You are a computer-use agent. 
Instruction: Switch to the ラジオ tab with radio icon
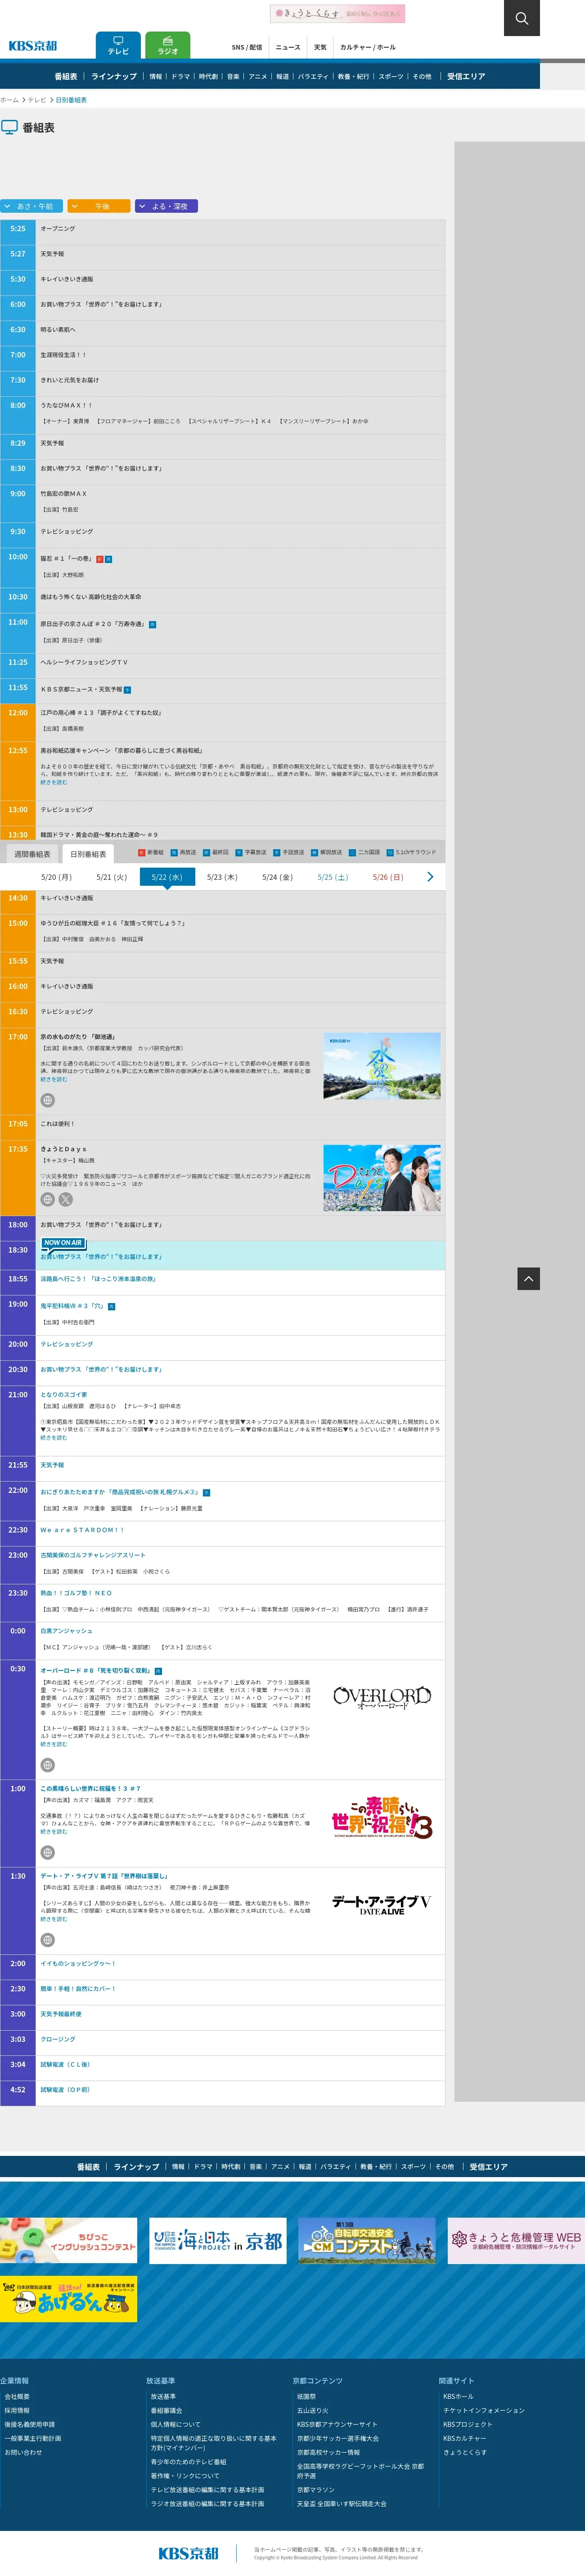click(168, 46)
